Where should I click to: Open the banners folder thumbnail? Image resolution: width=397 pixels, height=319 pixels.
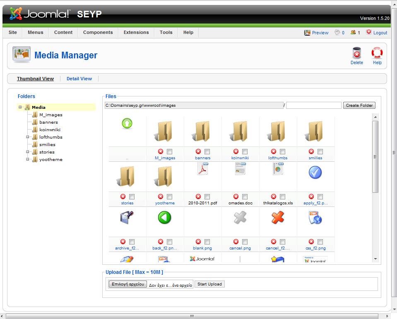[201, 131]
